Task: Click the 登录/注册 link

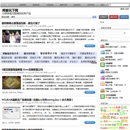Action: (x=125, y=9)
